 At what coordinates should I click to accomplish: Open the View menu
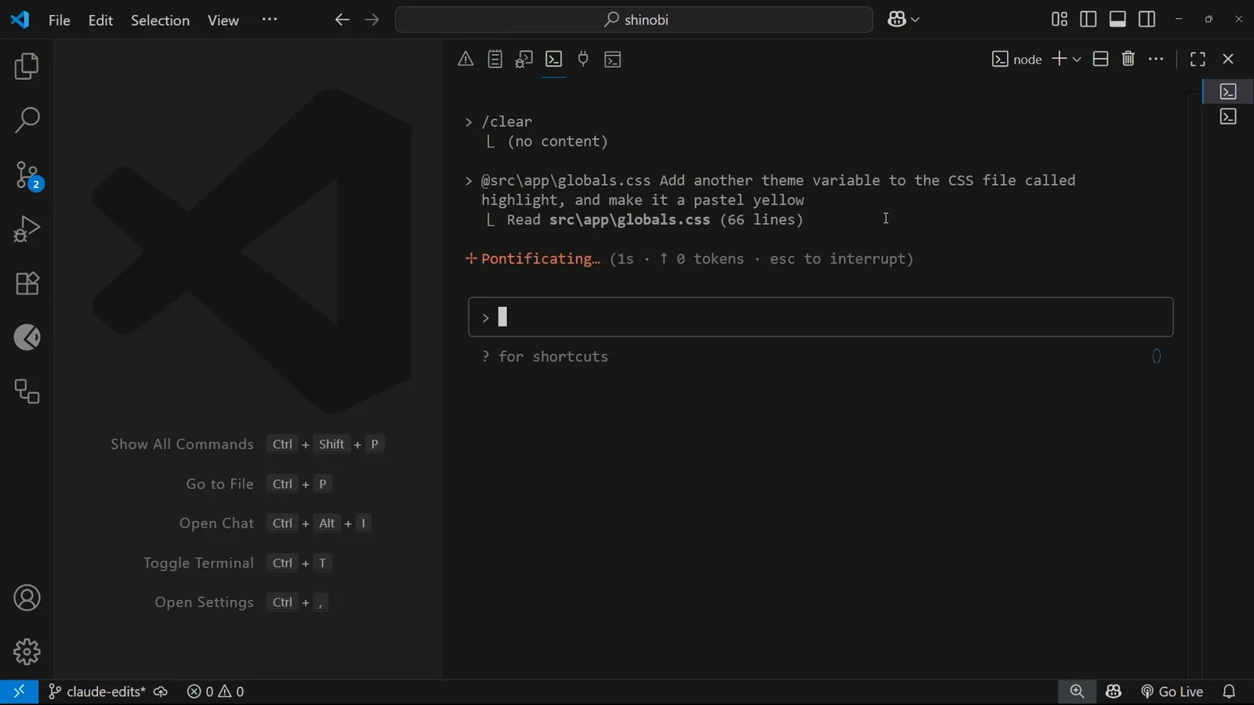(223, 20)
